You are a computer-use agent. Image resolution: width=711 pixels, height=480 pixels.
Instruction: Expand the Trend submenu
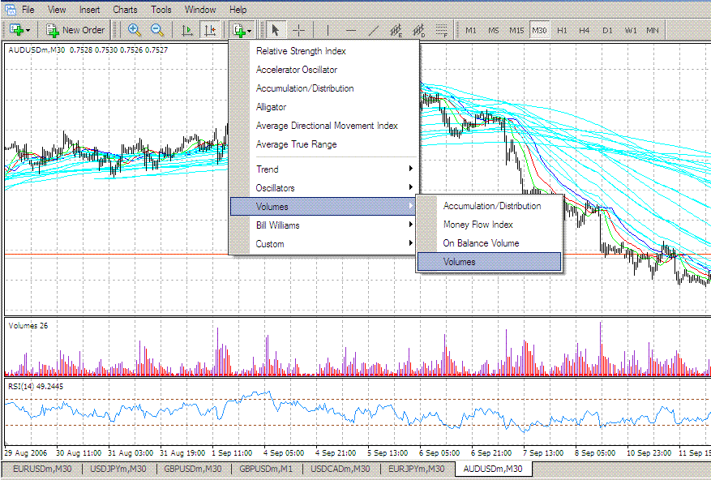(x=323, y=169)
